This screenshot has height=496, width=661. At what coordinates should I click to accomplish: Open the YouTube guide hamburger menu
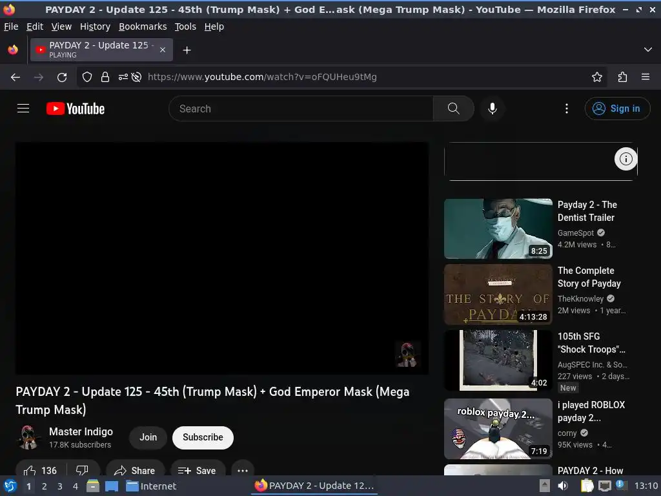click(23, 108)
